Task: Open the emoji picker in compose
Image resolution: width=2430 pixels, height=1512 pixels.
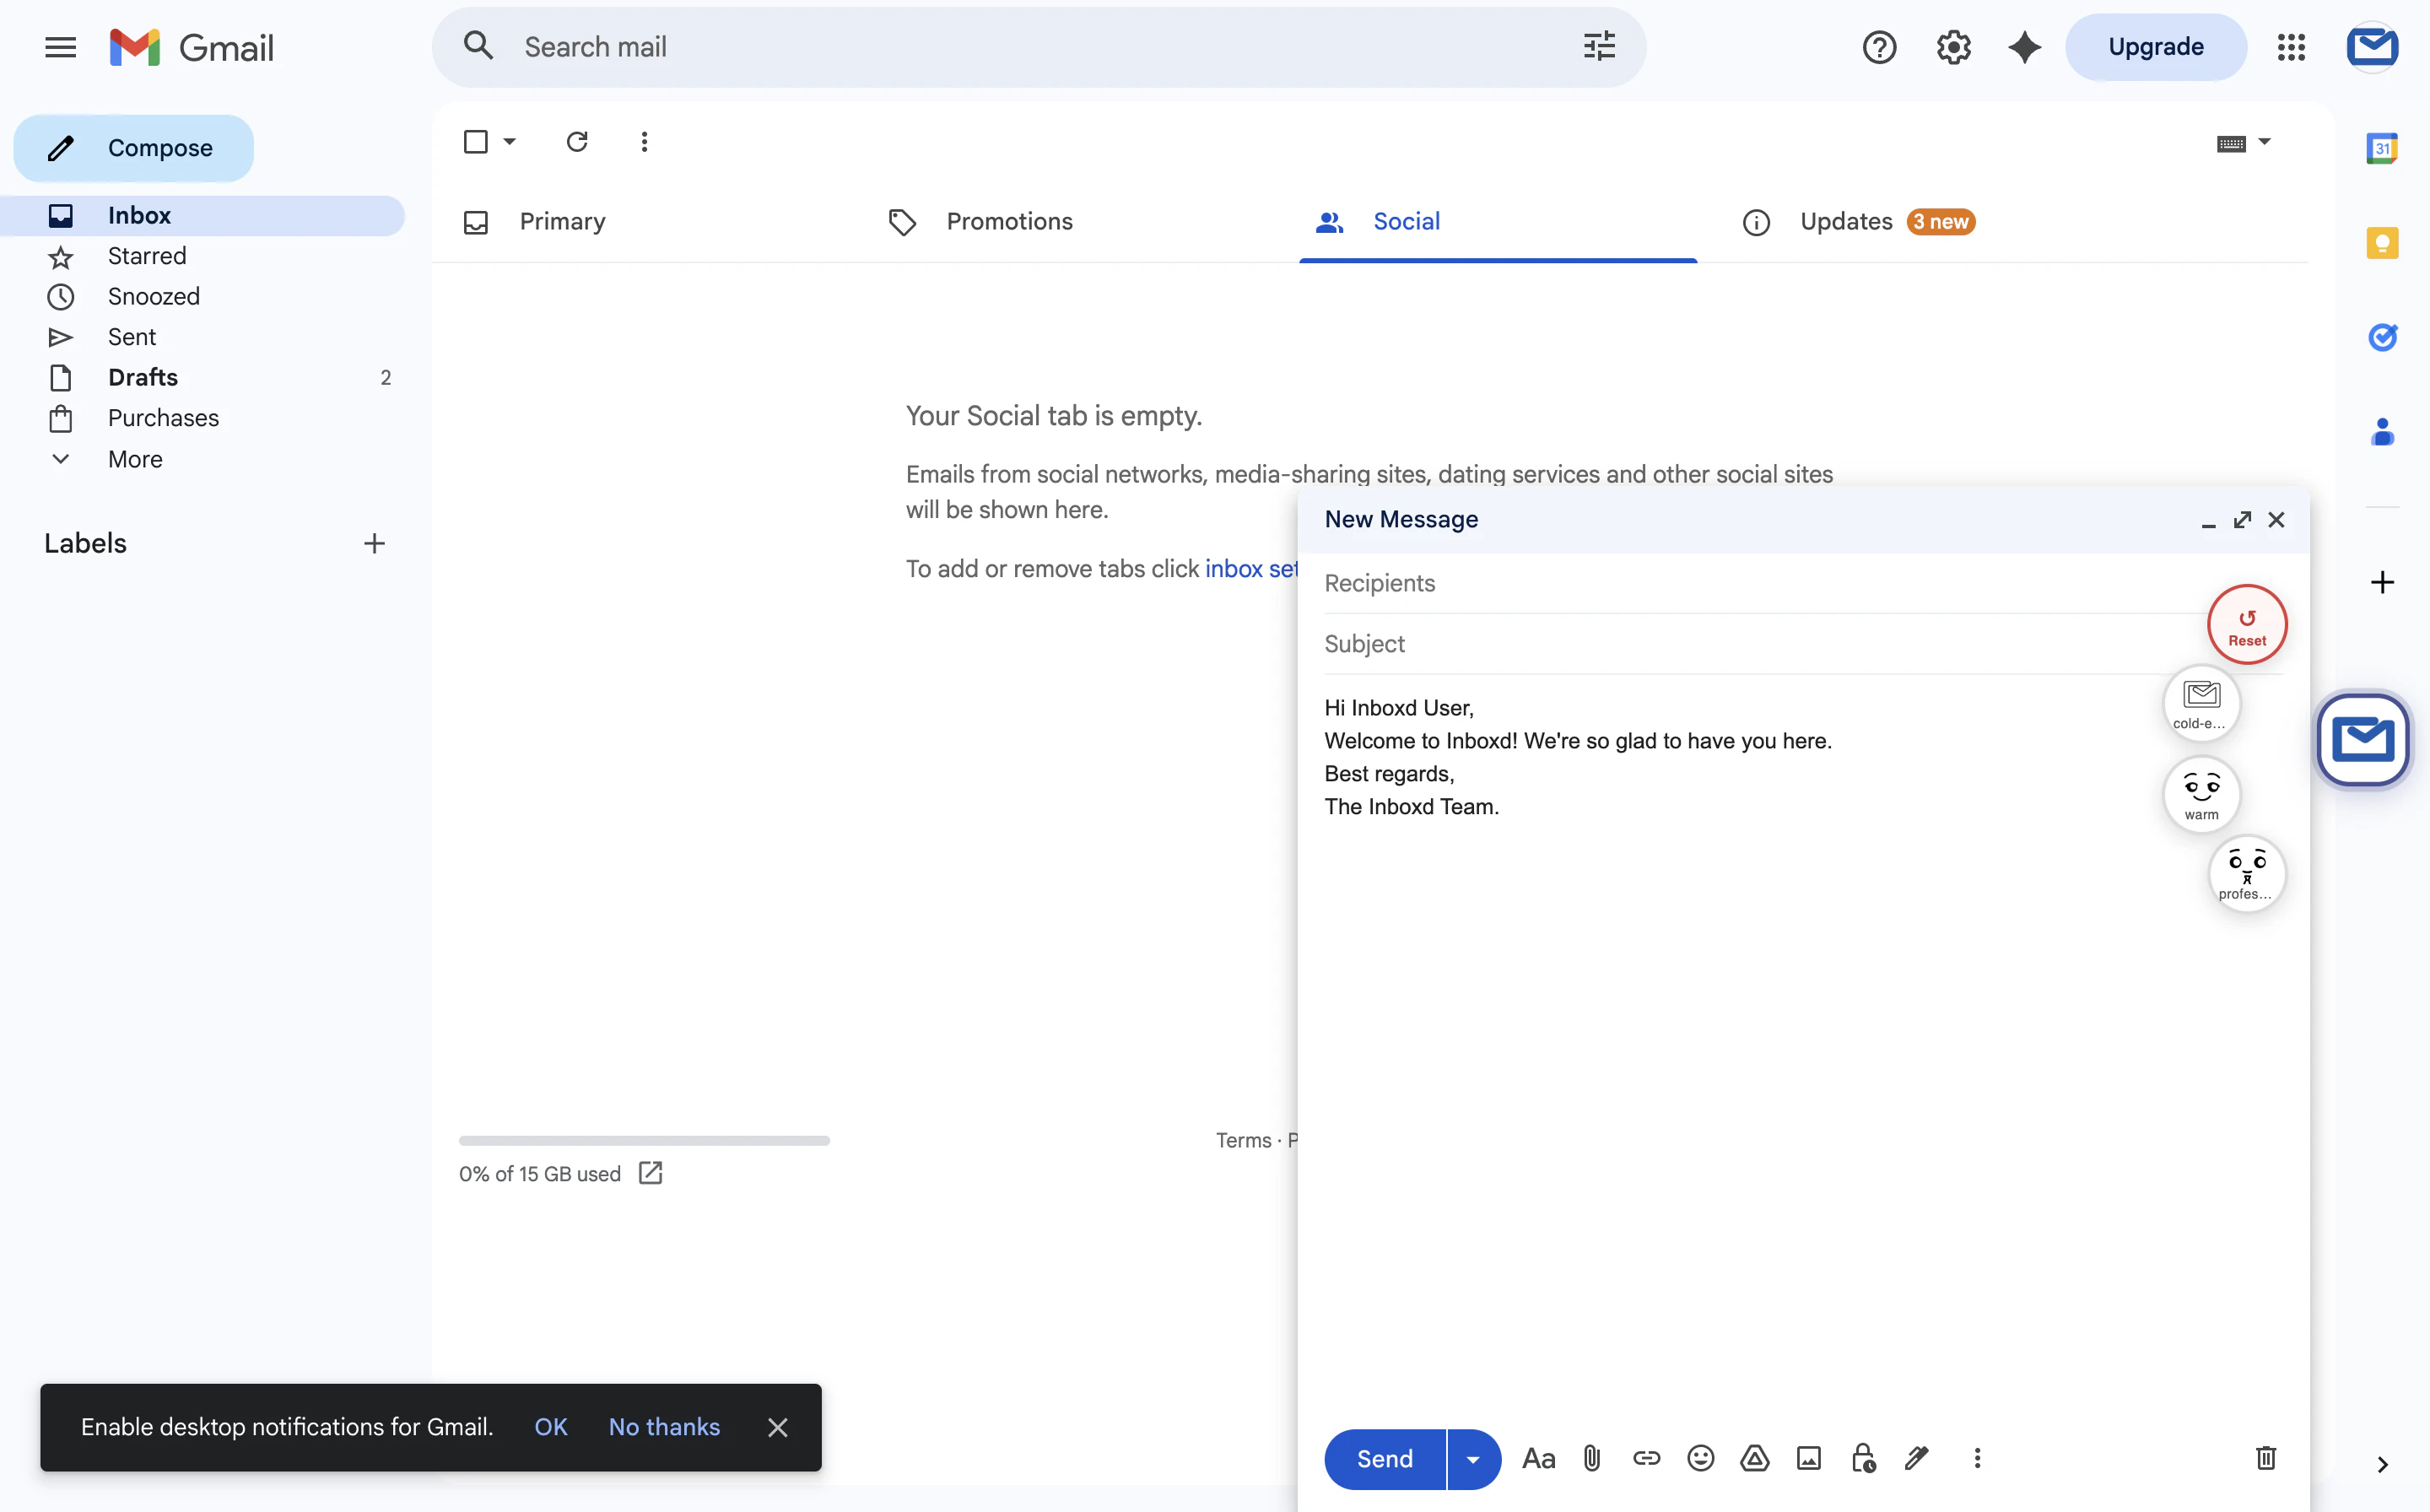Action: [x=1700, y=1458]
